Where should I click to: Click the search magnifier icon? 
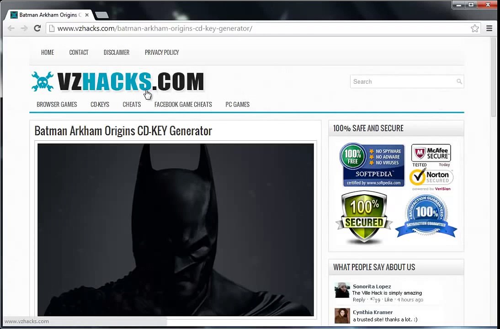tap(459, 82)
